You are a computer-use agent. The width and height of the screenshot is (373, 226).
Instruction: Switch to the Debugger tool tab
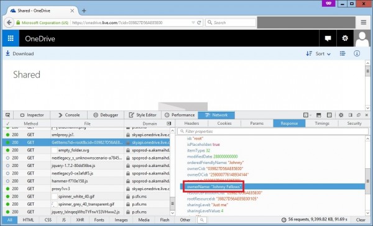(106, 115)
